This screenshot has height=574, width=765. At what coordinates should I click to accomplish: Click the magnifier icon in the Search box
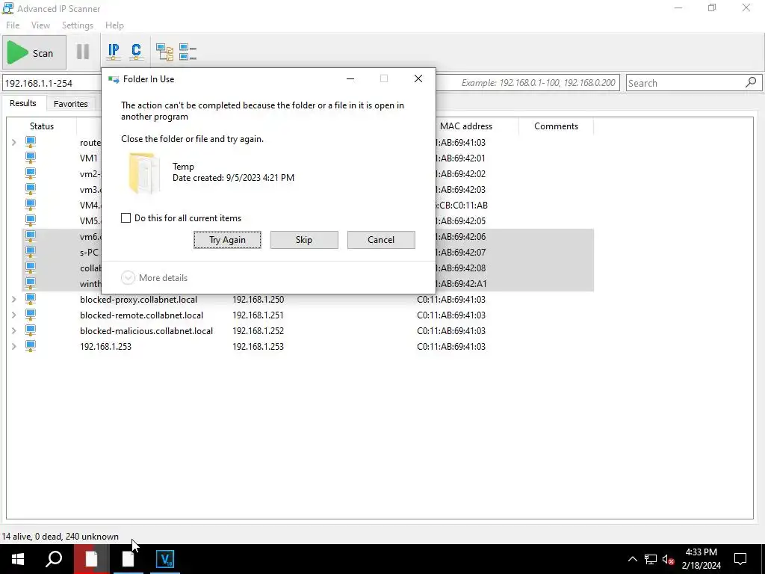751,82
